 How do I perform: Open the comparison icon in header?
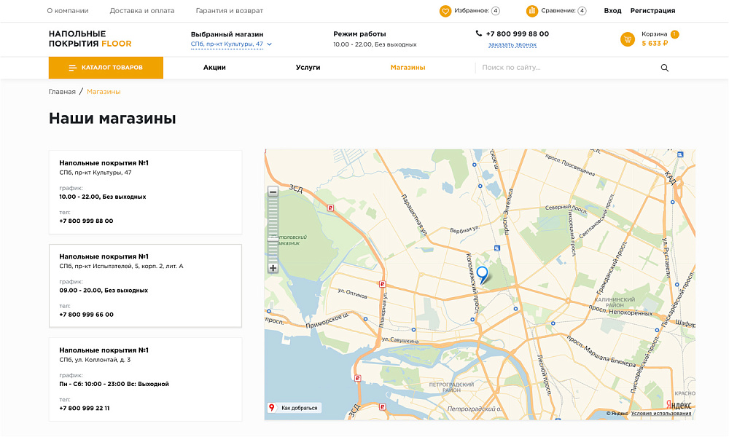coord(532,11)
